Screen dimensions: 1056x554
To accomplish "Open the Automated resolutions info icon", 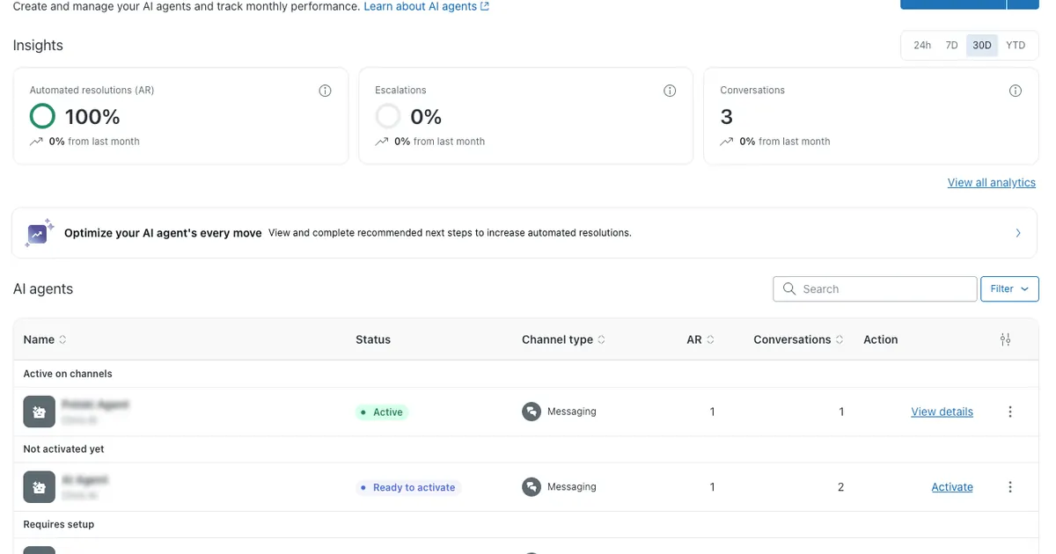I will pos(325,91).
